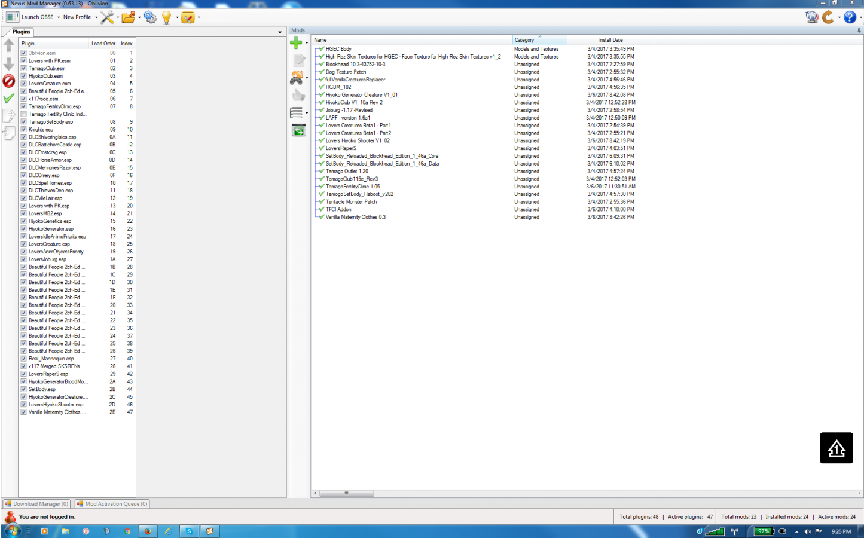Uncheck the Knights.esp plugin
The width and height of the screenshot is (864, 538).
point(23,129)
